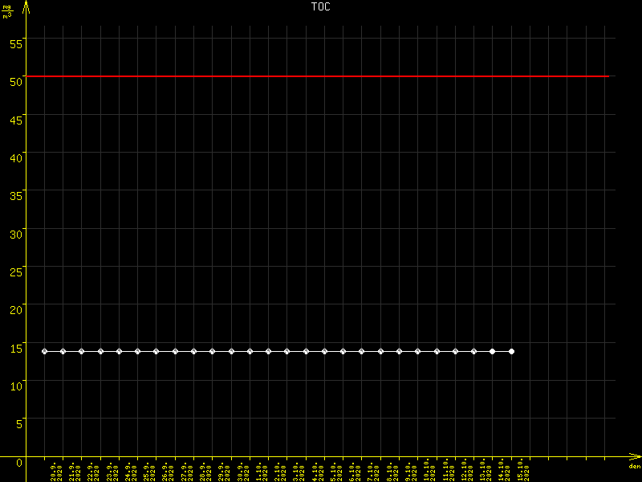
Task: Click the 15 Y-axis value label
Action: (x=14, y=348)
